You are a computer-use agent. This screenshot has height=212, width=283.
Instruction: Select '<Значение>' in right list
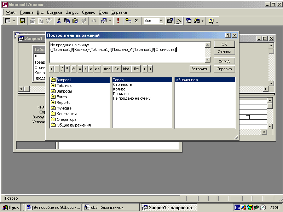[x=205, y=80]
